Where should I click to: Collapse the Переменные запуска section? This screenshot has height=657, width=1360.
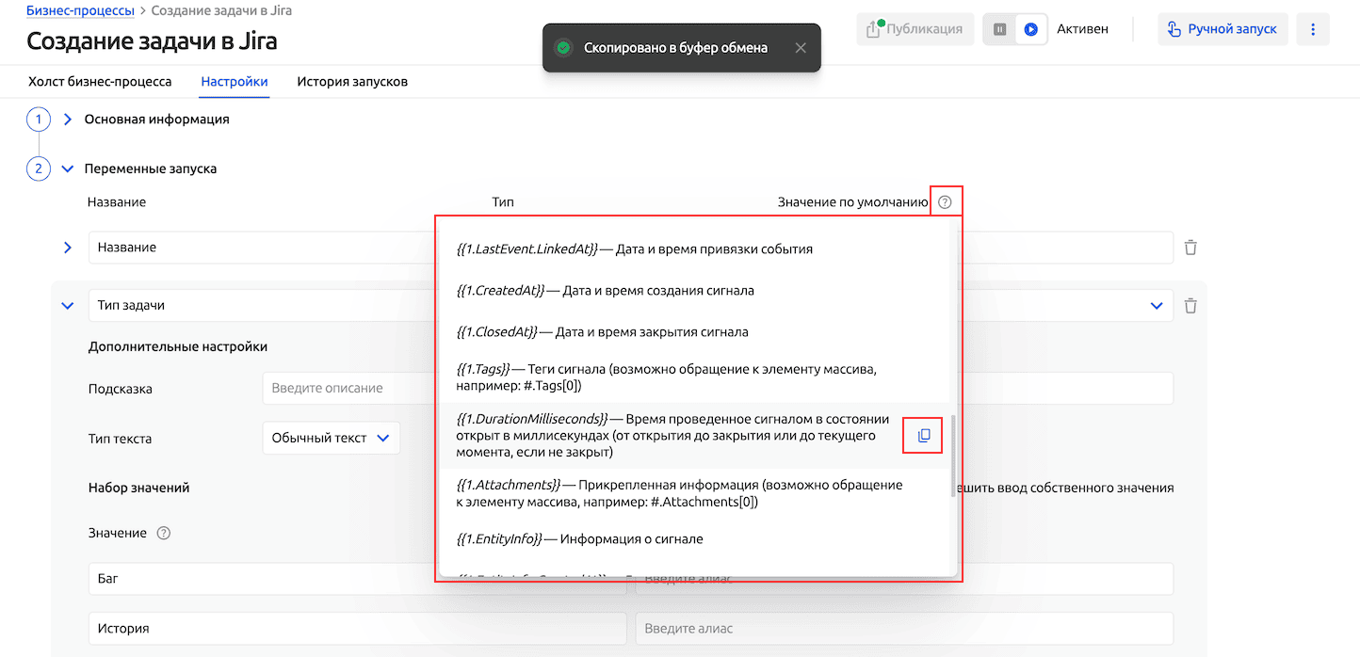pos(68,169)
